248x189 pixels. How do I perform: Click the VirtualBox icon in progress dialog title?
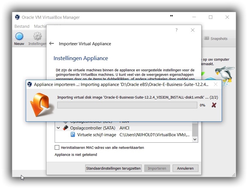tap(30, 84)
